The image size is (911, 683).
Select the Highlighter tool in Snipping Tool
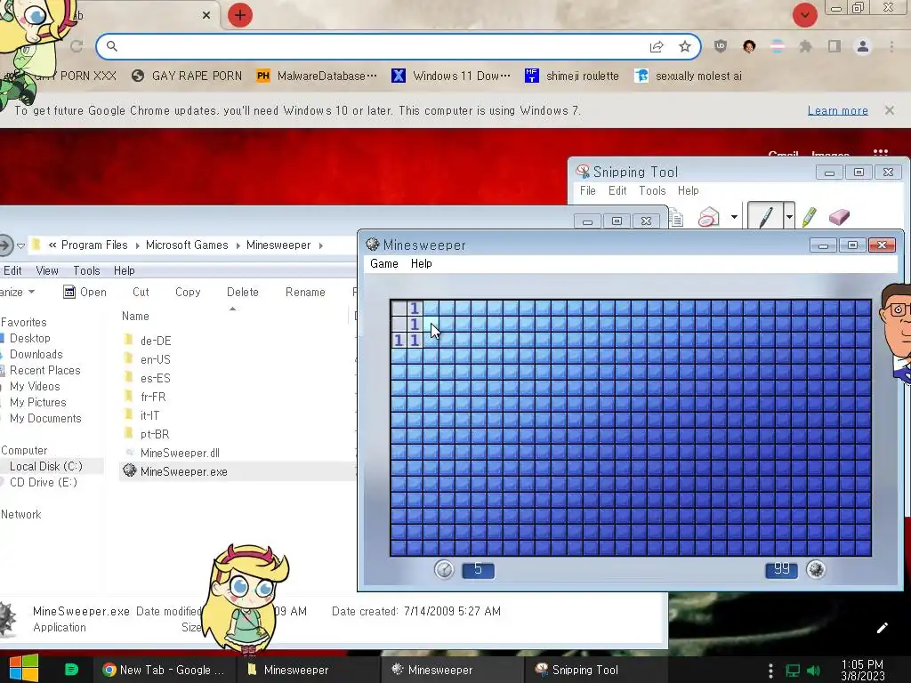click(809, 217)
